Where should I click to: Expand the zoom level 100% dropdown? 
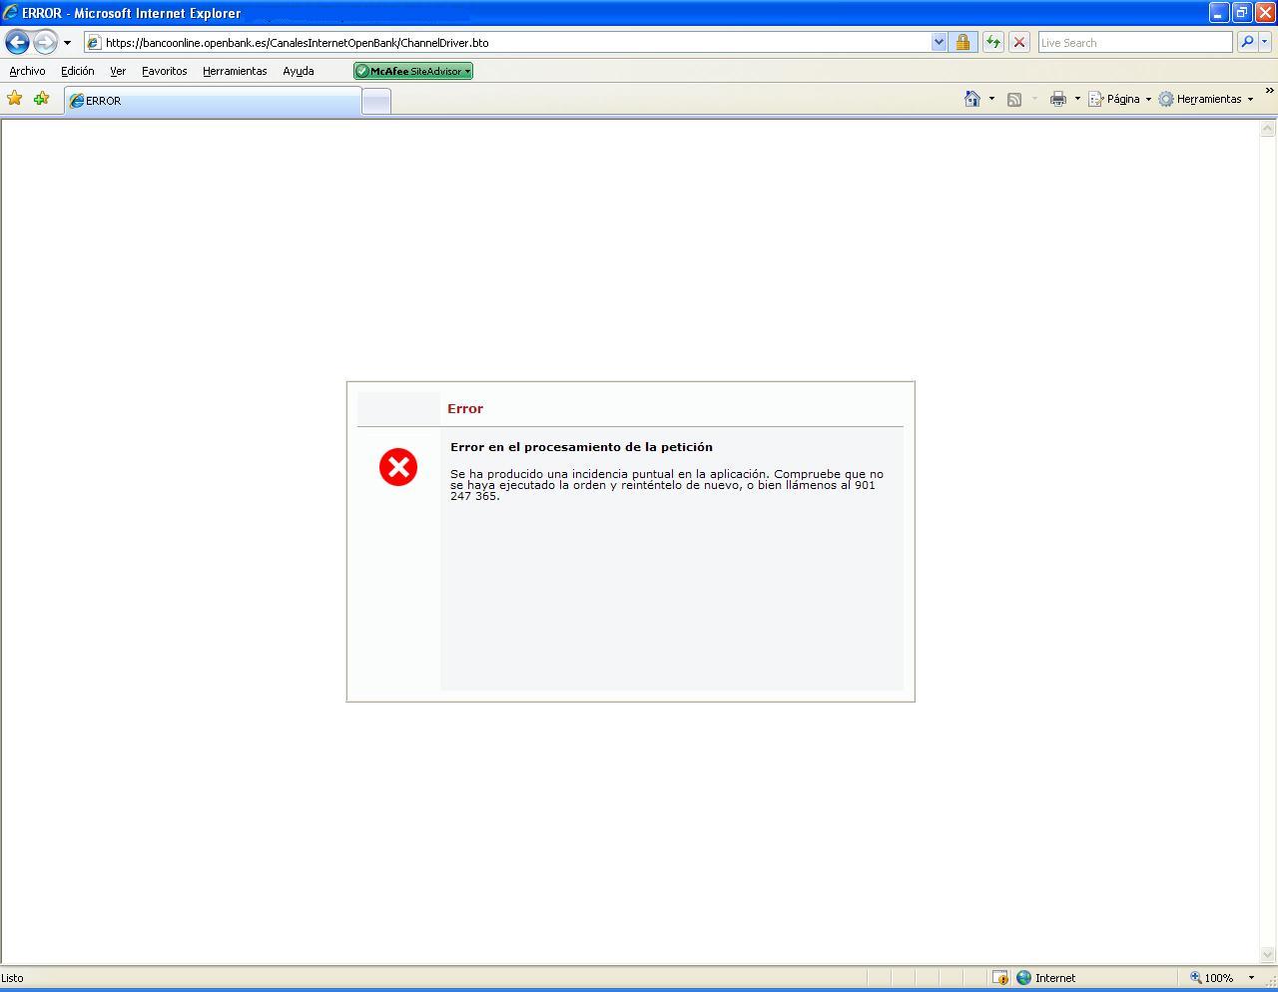tap(1251, 978)
